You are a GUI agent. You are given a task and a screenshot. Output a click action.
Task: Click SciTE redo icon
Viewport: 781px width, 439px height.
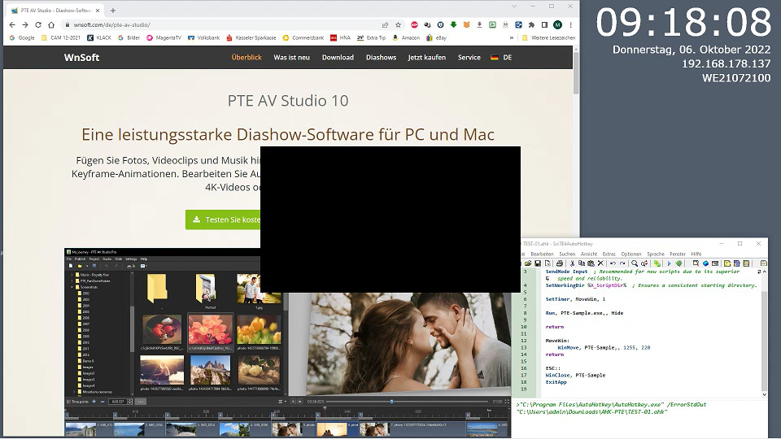coord(622,263)
